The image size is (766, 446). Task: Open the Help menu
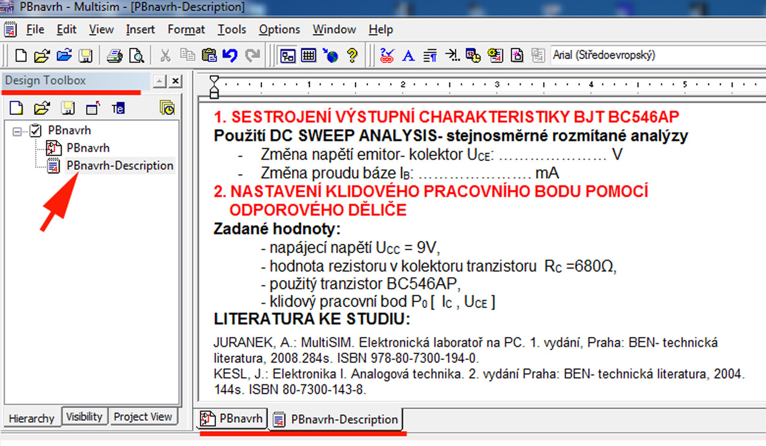point(381,29)
